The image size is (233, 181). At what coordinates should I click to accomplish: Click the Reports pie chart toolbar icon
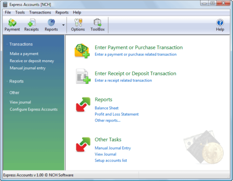(x=51, y=23)
